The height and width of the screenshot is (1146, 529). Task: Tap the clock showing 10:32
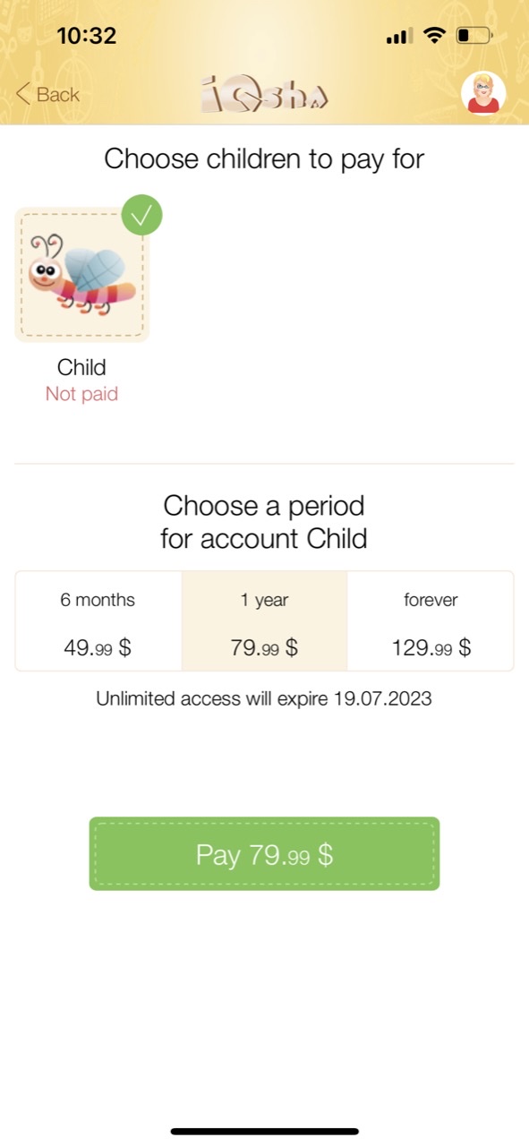click(x=87, y=36)
